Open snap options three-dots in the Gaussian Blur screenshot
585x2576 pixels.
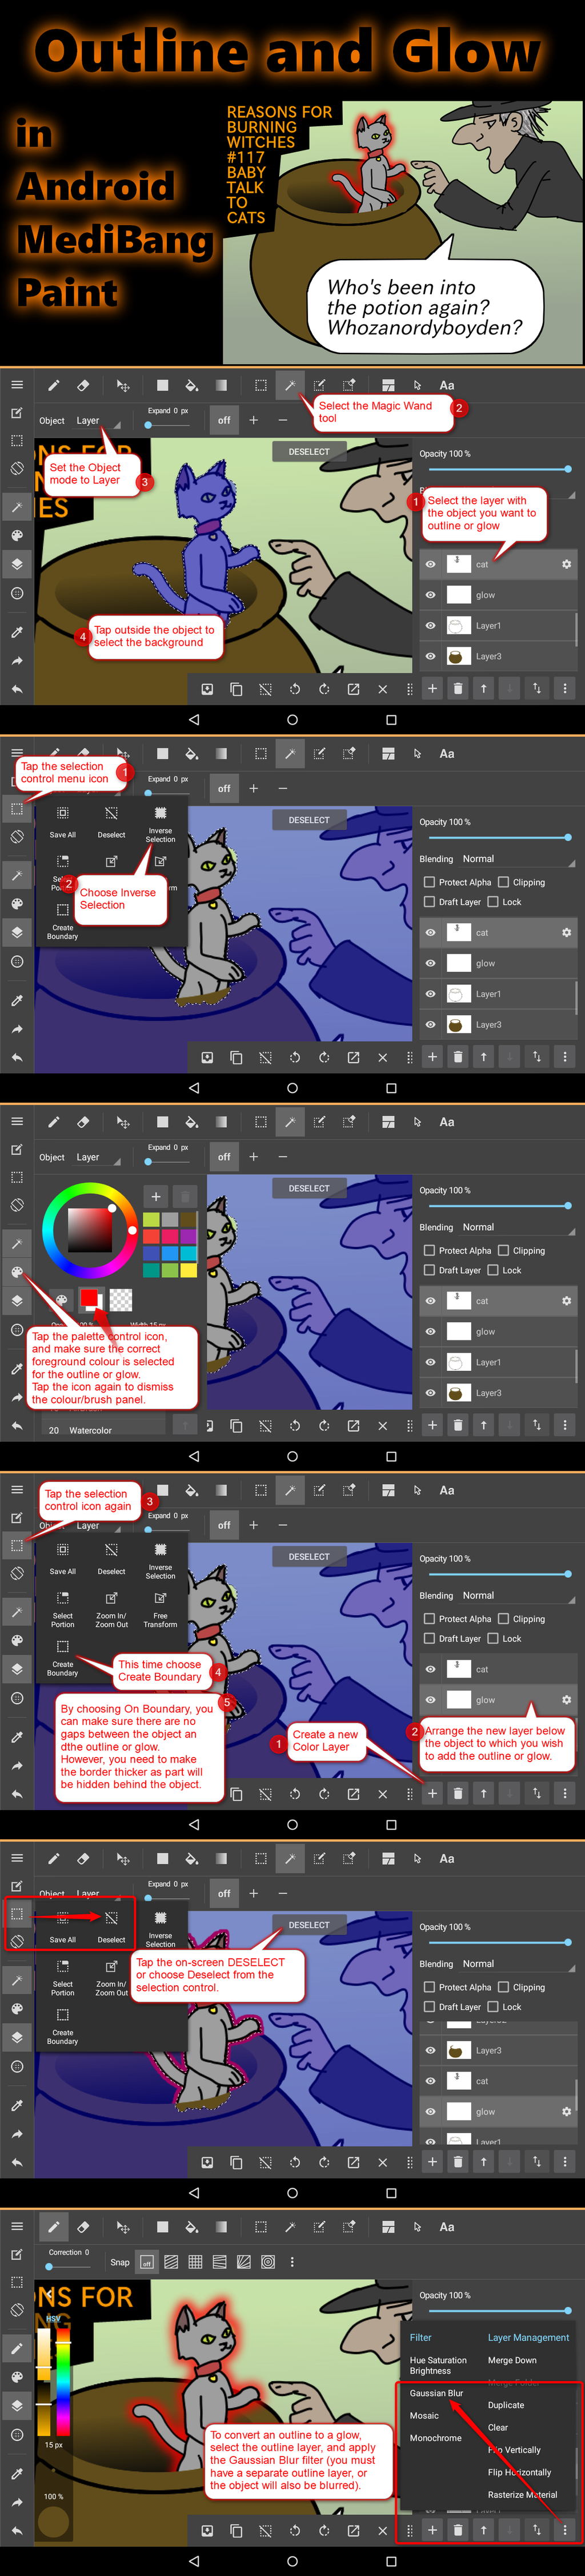coord(292,2262)
